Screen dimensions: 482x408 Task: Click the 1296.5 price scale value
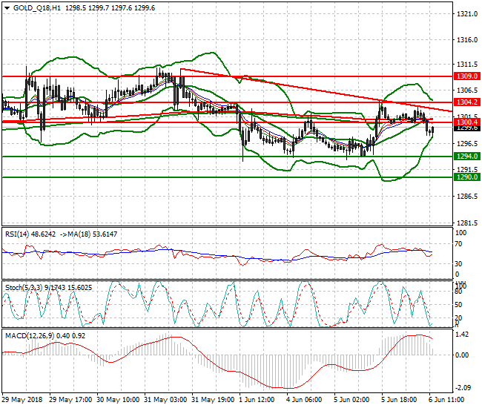pyautogui.click(x=467, y=144)
